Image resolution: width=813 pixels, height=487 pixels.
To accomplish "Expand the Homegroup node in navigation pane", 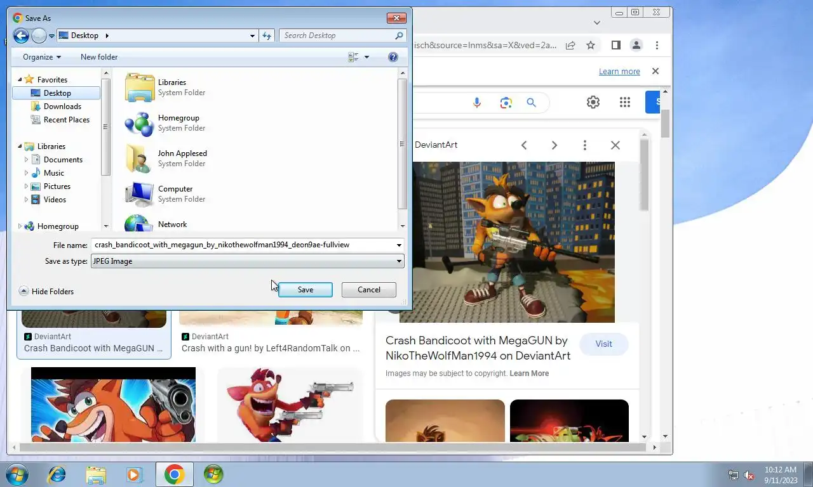I will (20, 226).
